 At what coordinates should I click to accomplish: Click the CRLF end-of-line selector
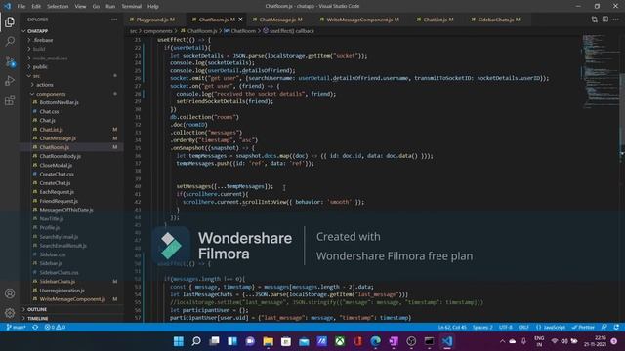tap(523, 328)
